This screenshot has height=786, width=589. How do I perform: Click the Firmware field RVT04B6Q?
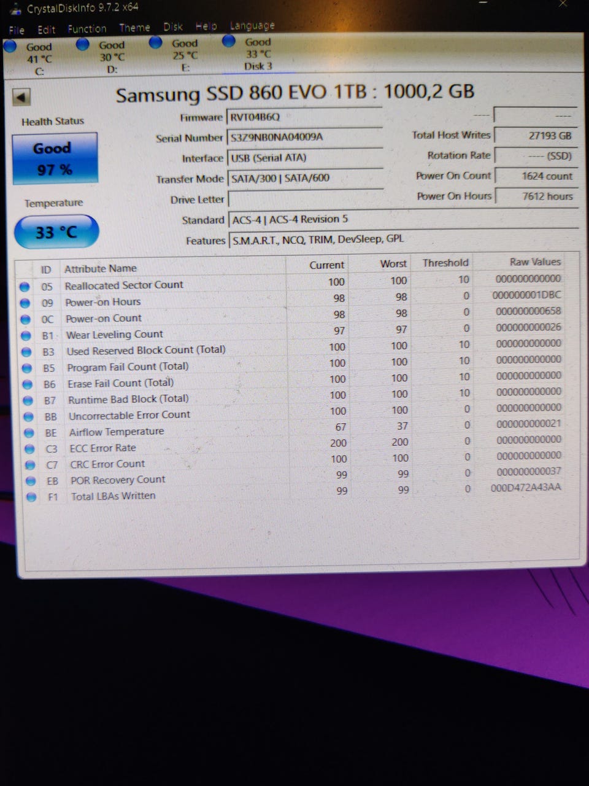(x=304, y=117)
